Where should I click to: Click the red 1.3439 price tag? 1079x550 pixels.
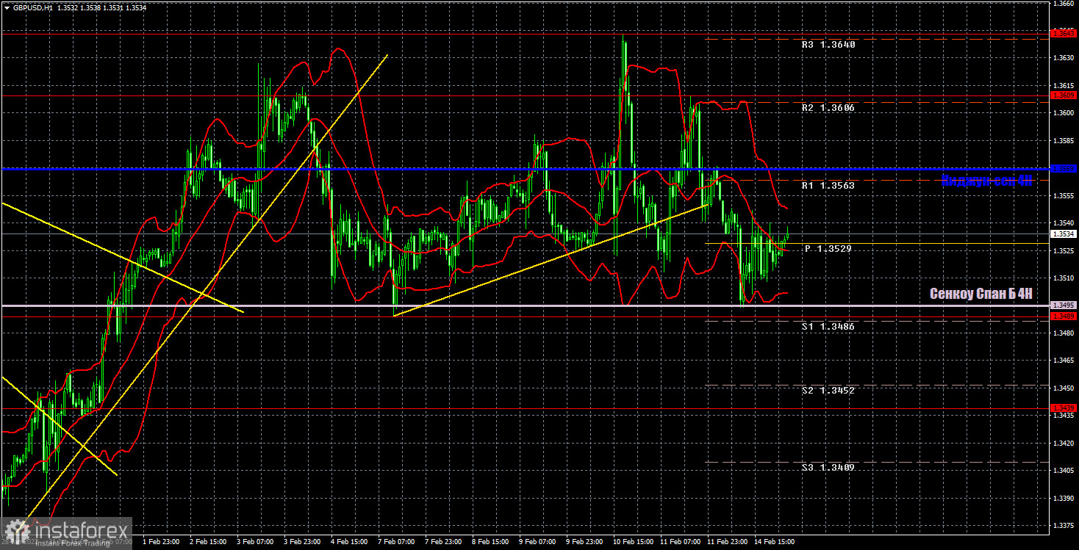[1064, 408]
